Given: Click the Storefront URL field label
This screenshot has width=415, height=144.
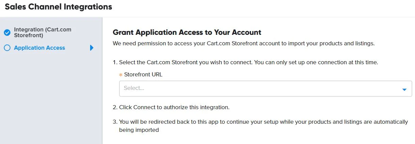Looking at the screenshot, I should [x=143, y=75].
